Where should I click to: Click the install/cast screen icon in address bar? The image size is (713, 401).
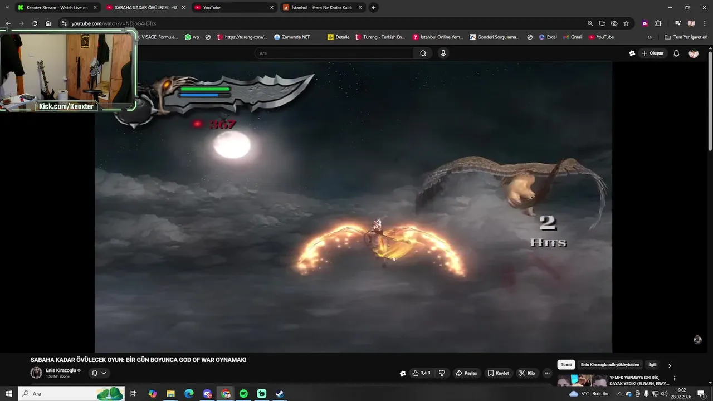(x=602, y=23)
